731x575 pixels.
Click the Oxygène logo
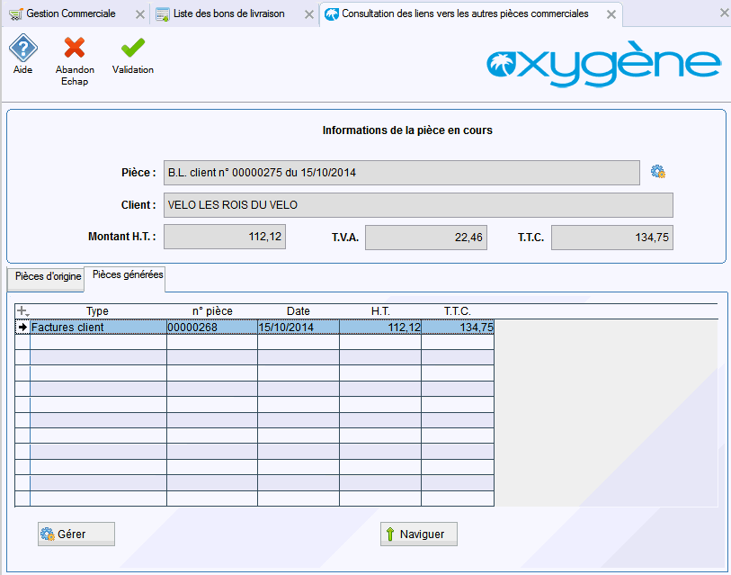point(603,64)
